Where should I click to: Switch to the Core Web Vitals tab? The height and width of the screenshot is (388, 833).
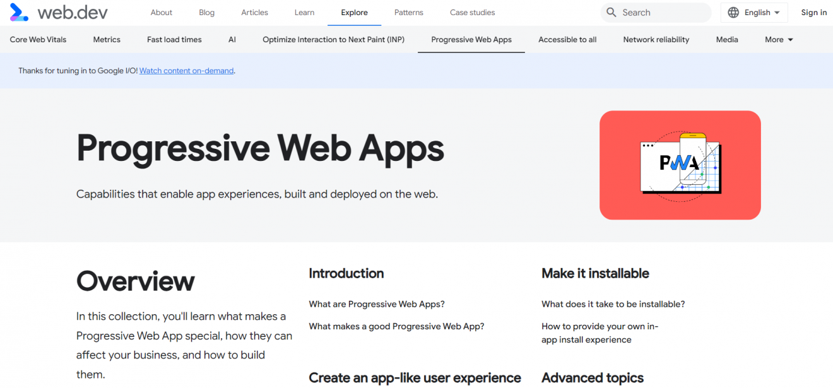38,39
